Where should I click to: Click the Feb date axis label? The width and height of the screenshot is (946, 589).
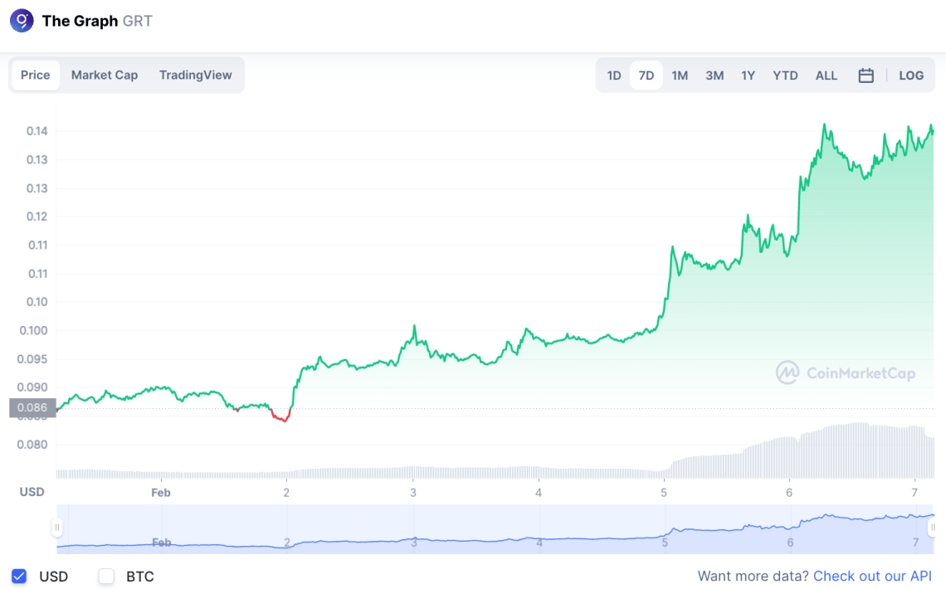pyautogui.click(x=160, y=493)
